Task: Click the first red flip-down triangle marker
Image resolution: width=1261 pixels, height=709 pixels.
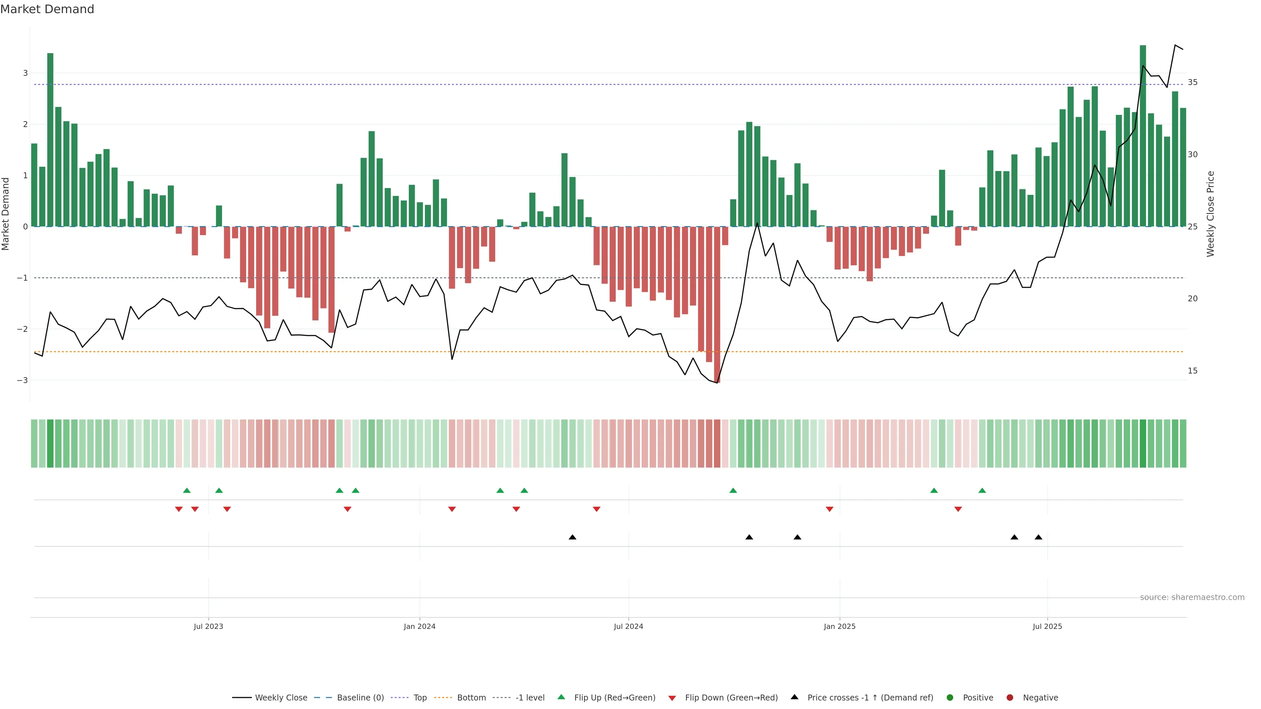Action: pos(179,509)
